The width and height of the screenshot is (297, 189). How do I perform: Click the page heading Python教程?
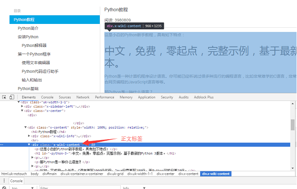[116, 10]
